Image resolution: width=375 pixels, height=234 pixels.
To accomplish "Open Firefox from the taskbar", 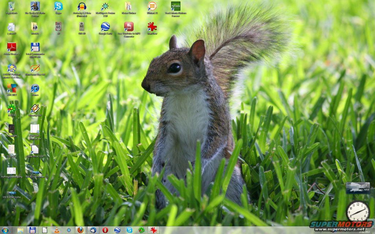I will tap(80, 230).
